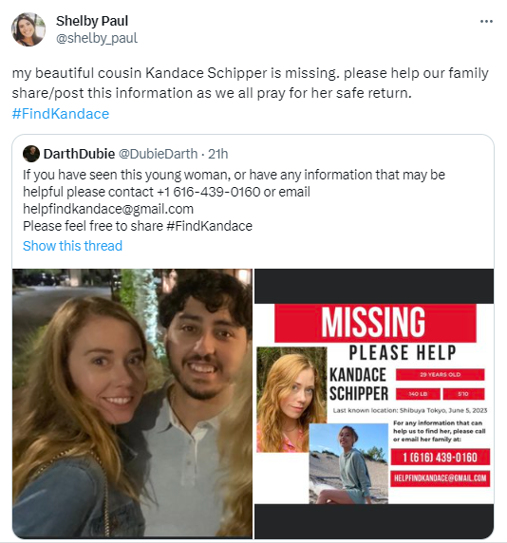
Task: Click DarthDubie's small profile avatar
Action: pos(31,154)
